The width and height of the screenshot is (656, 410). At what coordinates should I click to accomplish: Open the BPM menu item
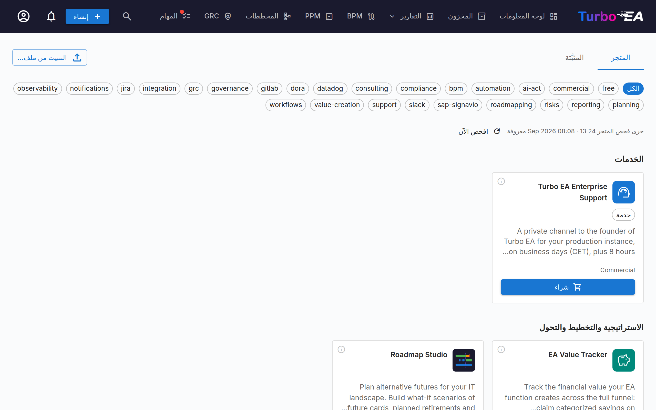(361, 16)
